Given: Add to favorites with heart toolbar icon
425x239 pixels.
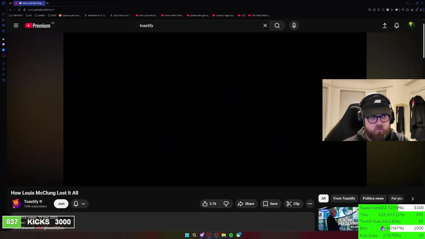Looking at the screenshot, I should coord(396,10).
